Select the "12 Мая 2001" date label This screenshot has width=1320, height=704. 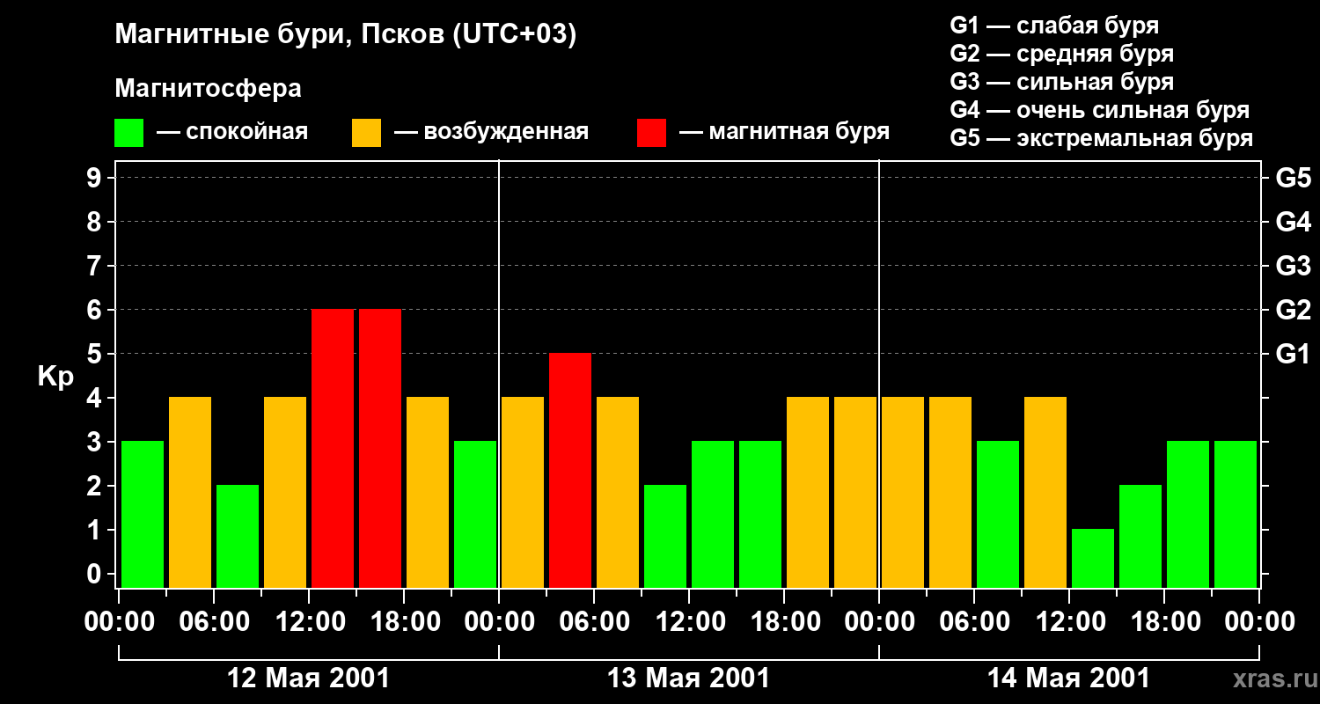308,678
